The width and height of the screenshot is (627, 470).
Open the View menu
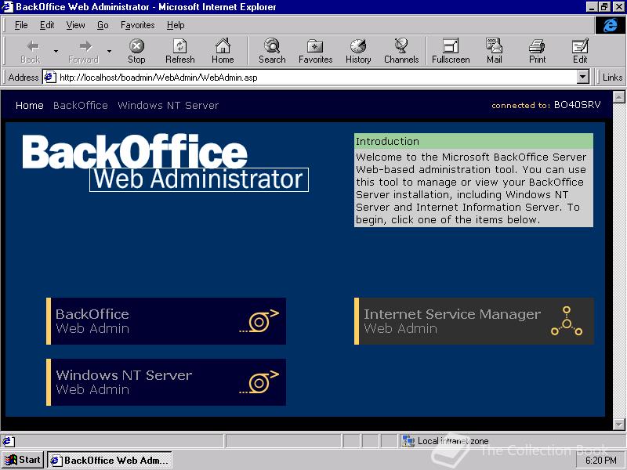click(75, 25)
